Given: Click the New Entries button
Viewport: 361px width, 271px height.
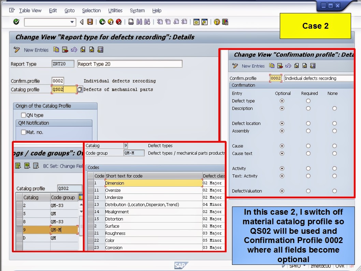Looking at the screenshot, I should coord(36,49).
